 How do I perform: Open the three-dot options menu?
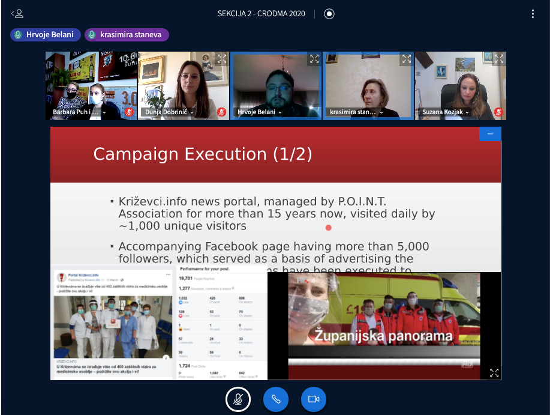click(x=533, y=14)
